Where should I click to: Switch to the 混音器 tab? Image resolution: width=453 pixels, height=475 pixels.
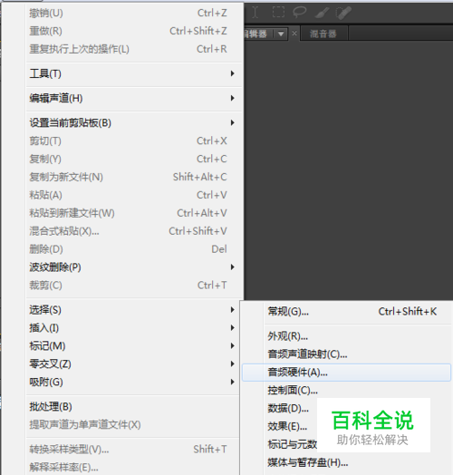pos(323,34)
